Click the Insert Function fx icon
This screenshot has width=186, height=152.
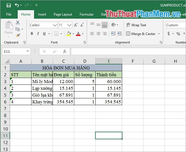click(x=65, y=51)
